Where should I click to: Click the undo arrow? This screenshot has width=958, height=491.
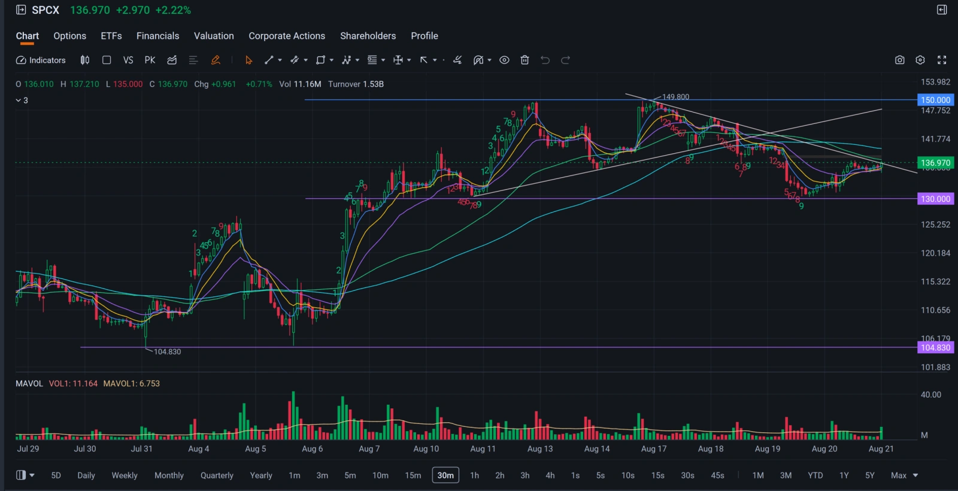point(545,60)
